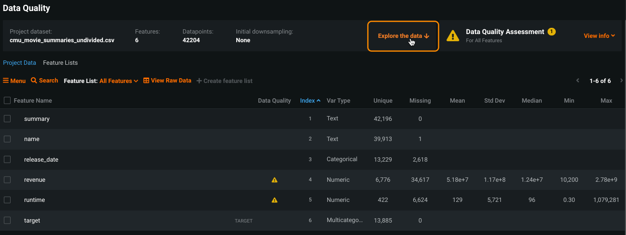Select the Project Data tab
Screen dimensions: 626x235
click(x=19, y=63)
